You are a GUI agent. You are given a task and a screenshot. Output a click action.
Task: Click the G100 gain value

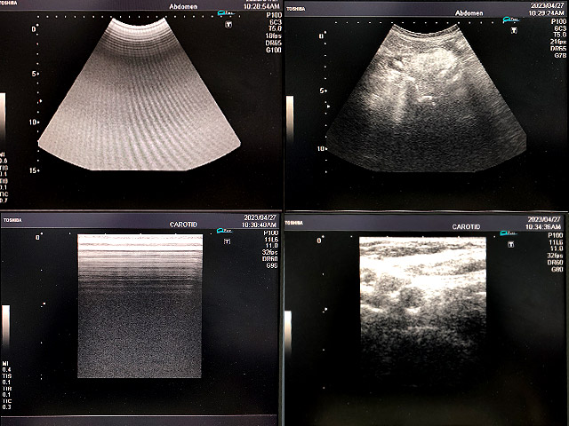274,50
